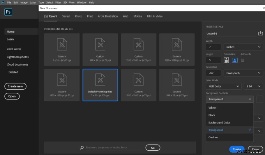This screenshot has height=155, width=265.
Task: Open the RGB Color mode dropdown
Action: click(x=223, y=86)
